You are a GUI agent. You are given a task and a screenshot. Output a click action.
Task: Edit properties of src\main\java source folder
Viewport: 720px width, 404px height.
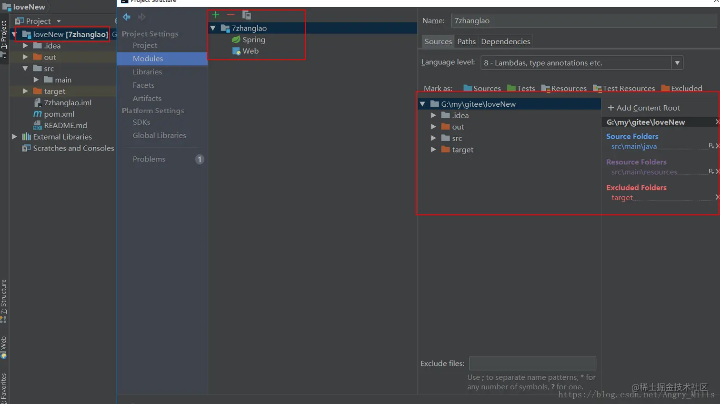coord(711,146)
